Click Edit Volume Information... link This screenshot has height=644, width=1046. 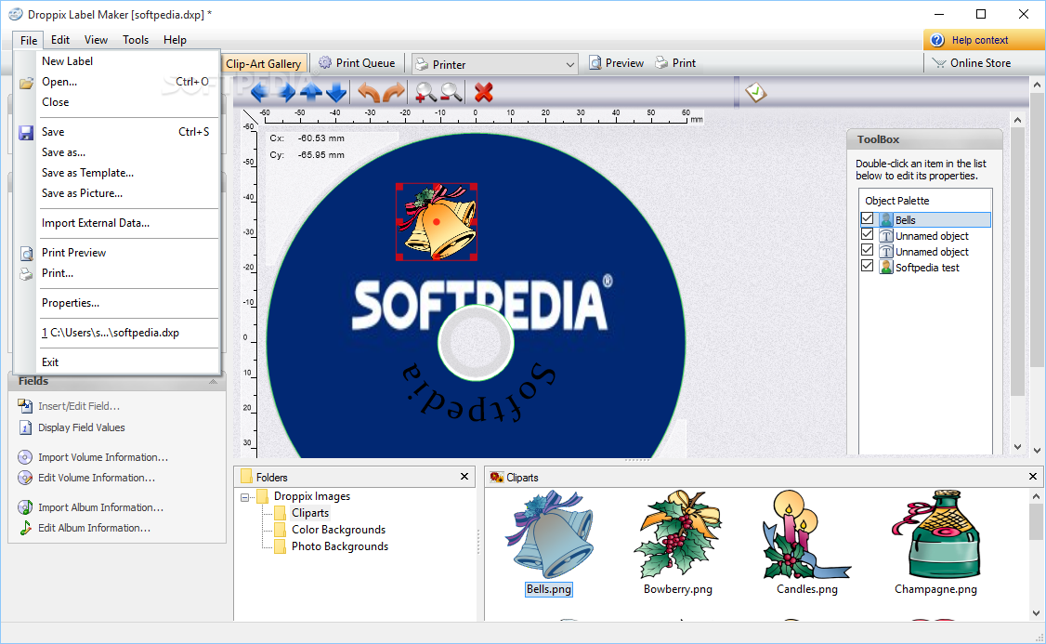click(x=96, y=479)
